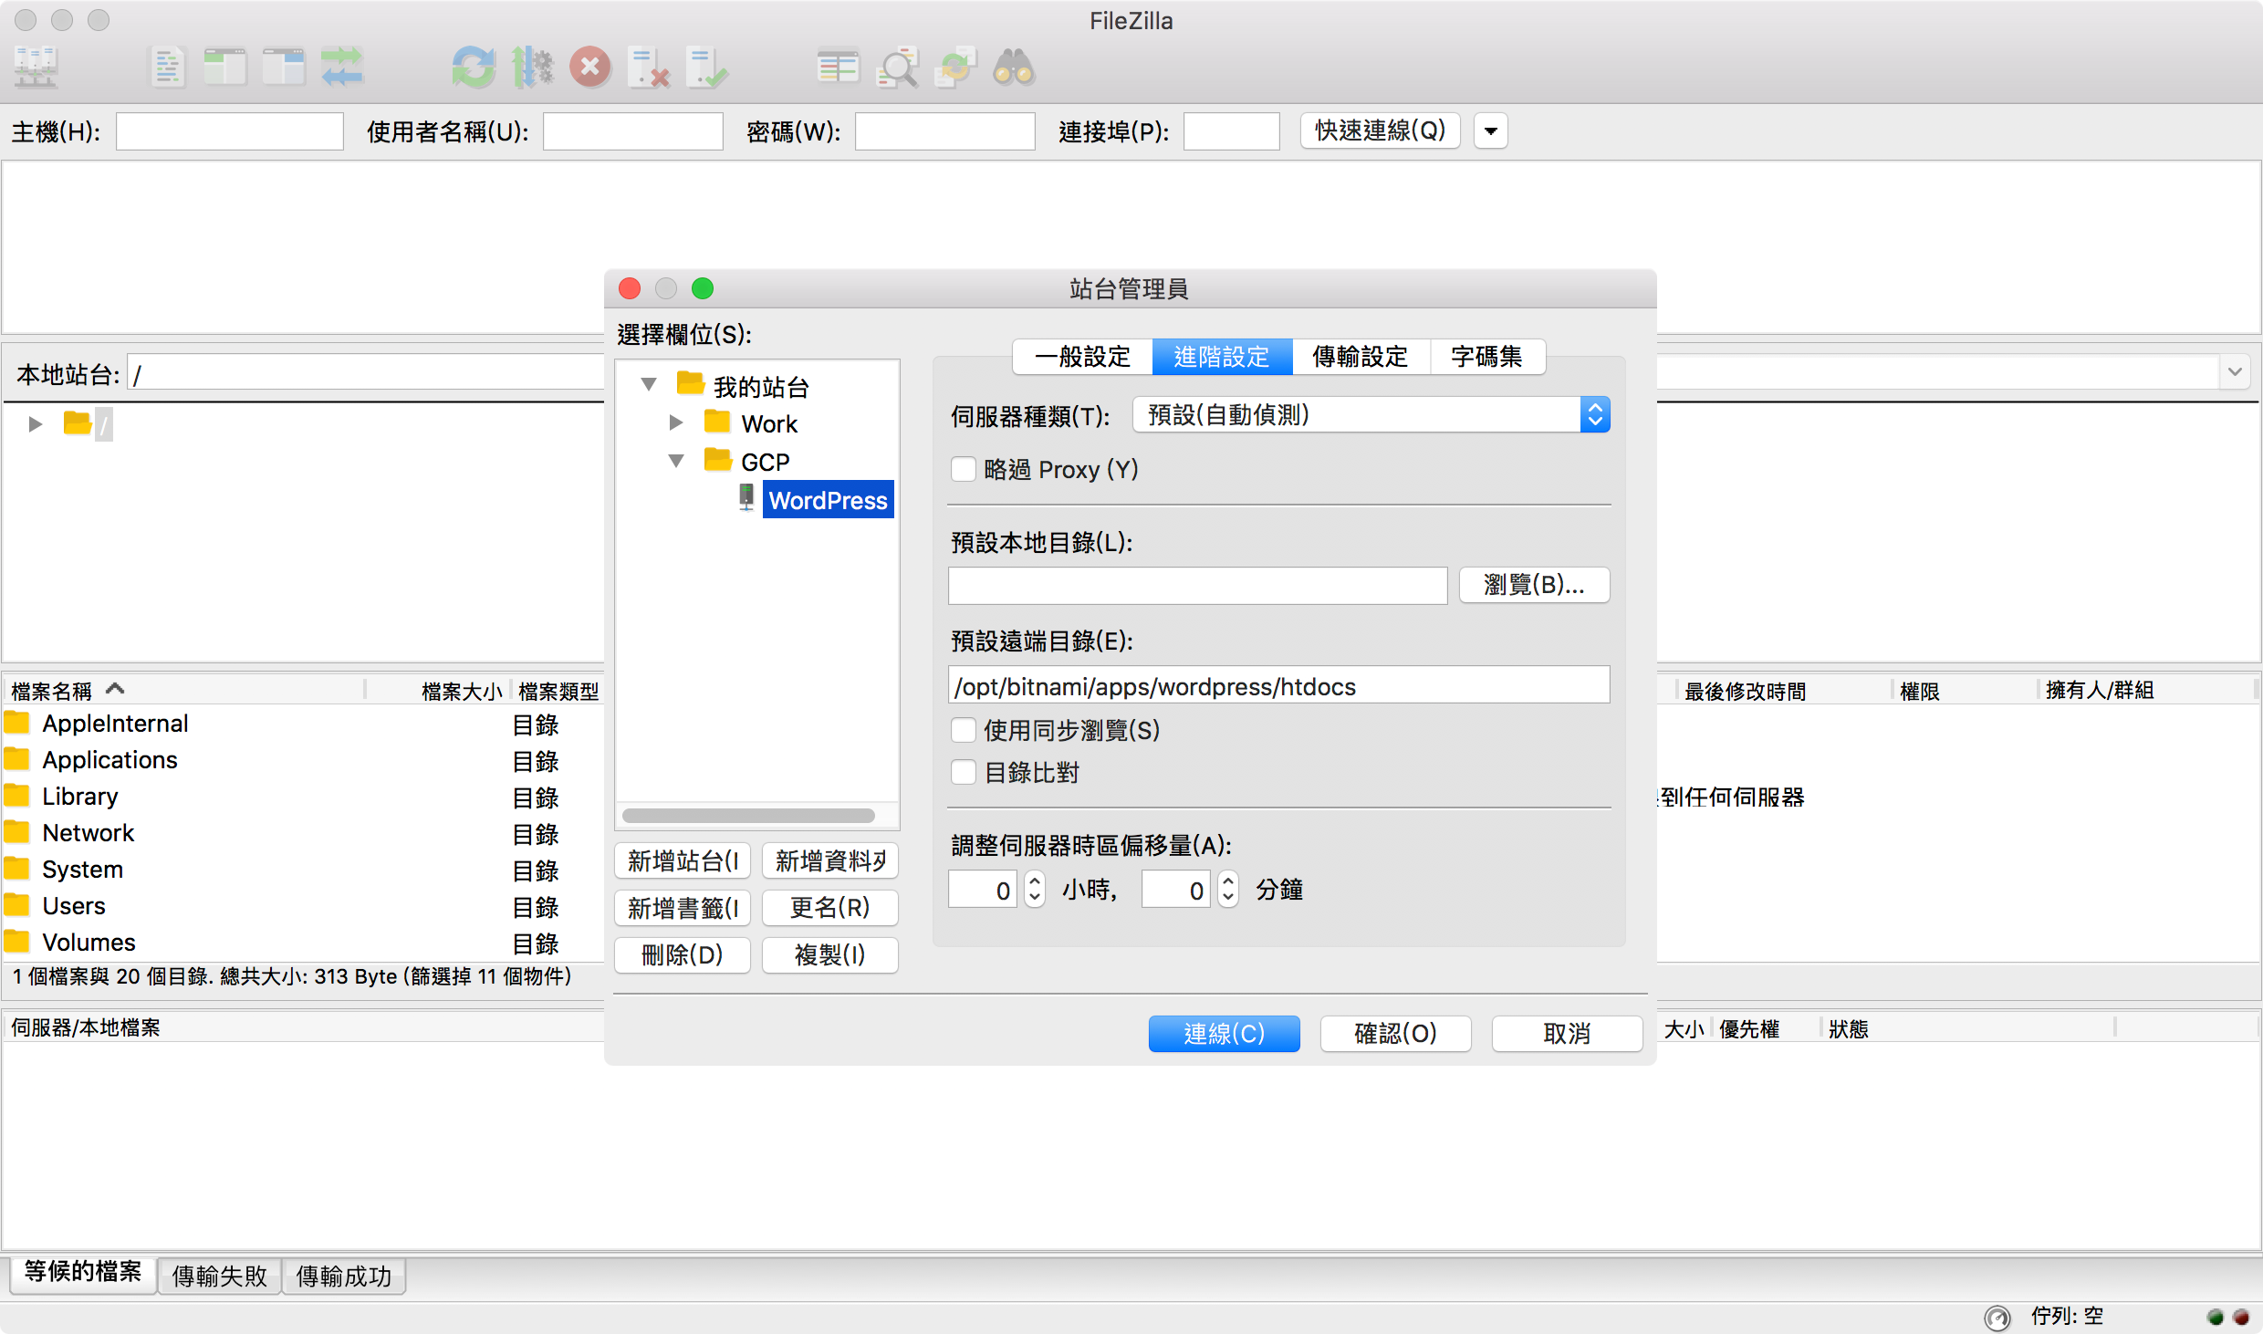Collapse the GCP folder in site tree

[676, 461]
